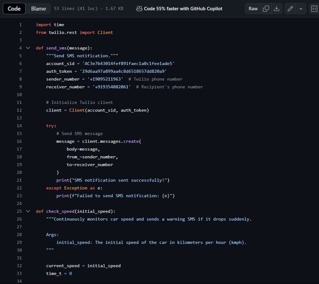
Task: Click 'SMS notification sent successfully!' string
Action: point(121,180)
